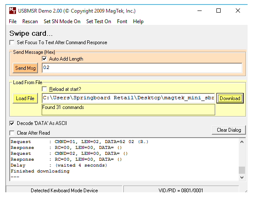Uncheck Decode 'DATA' As ASCII
256x199 pixels.
[12, 123]
